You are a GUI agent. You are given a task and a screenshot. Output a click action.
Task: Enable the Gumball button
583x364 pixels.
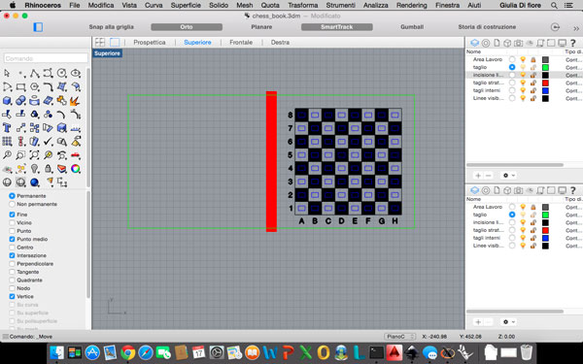412,27
